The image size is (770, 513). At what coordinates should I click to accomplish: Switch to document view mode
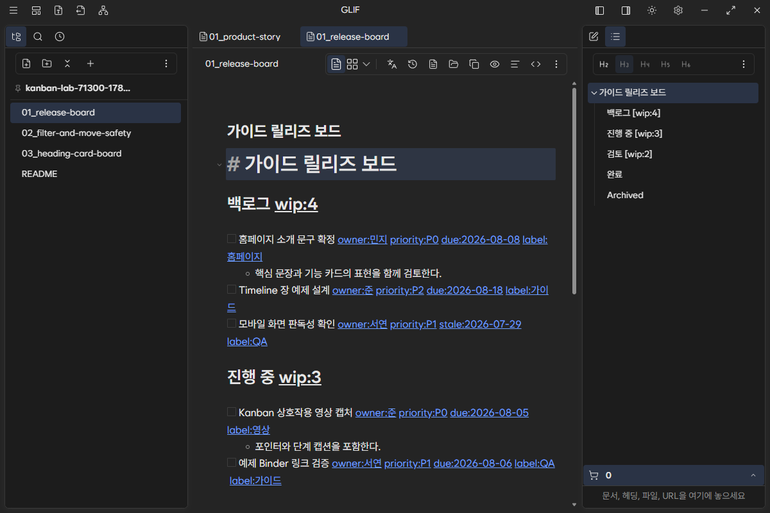click(x=336, y=64)
